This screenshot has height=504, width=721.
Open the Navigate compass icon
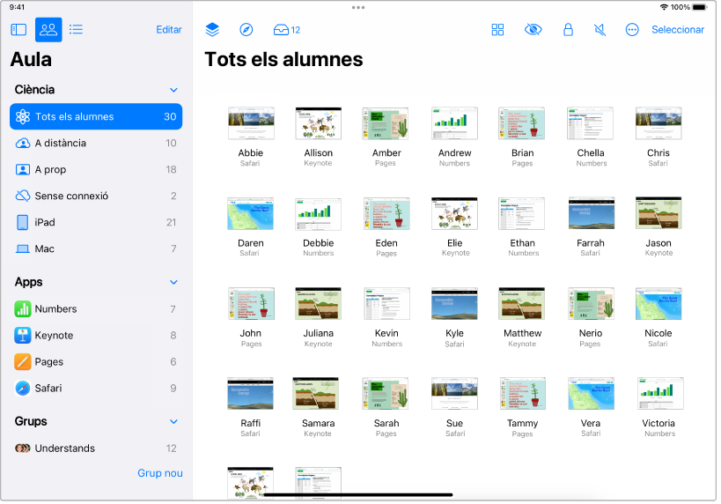point(246,30)
